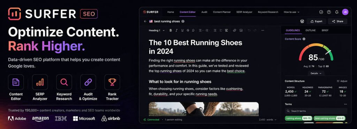Switch to the BRIEF panel tab
This screenshot has height=129, width=357.
coord(325,30)
